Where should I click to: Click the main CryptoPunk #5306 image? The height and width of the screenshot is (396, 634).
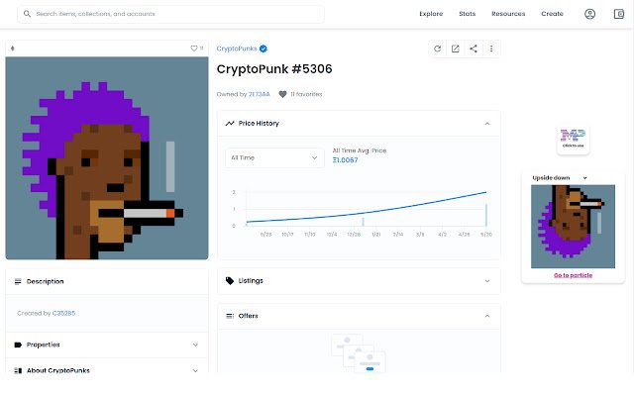coord(107,158)
